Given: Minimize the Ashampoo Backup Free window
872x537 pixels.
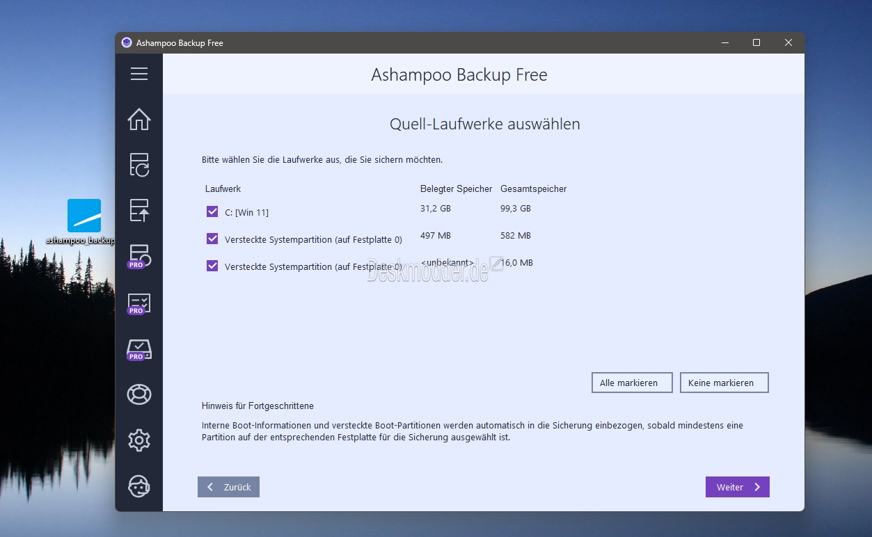Looking at the screenshot, I should (724, 42).
